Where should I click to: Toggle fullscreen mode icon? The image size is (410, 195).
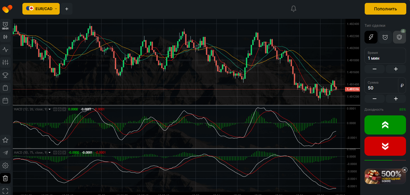(x=5, y=191)
